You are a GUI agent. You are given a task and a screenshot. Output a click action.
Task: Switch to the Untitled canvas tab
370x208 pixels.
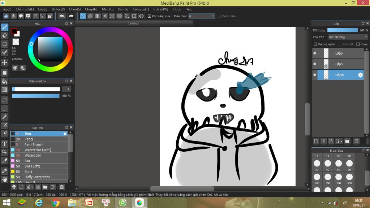coord(133,23)
